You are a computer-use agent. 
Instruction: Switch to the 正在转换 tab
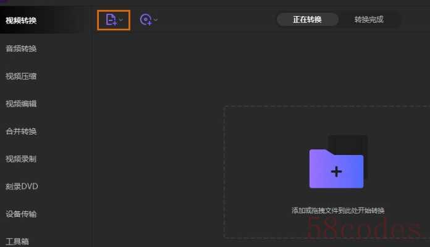[307, 20]
